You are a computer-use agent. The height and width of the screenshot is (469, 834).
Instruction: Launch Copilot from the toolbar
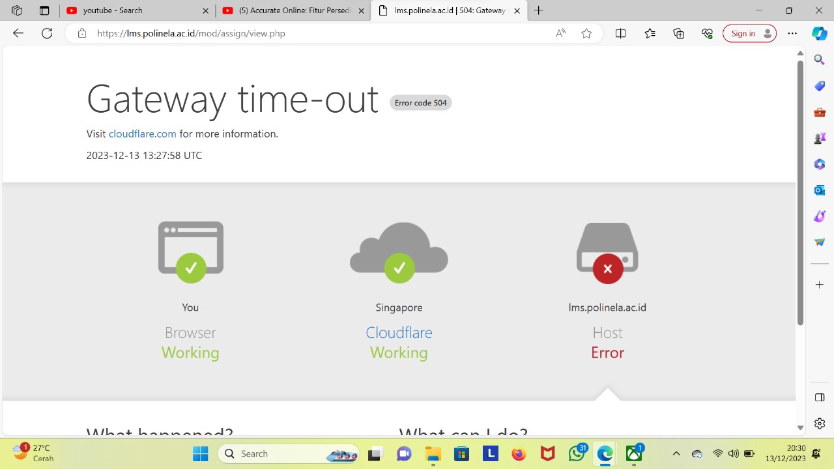tap(820, 33)
